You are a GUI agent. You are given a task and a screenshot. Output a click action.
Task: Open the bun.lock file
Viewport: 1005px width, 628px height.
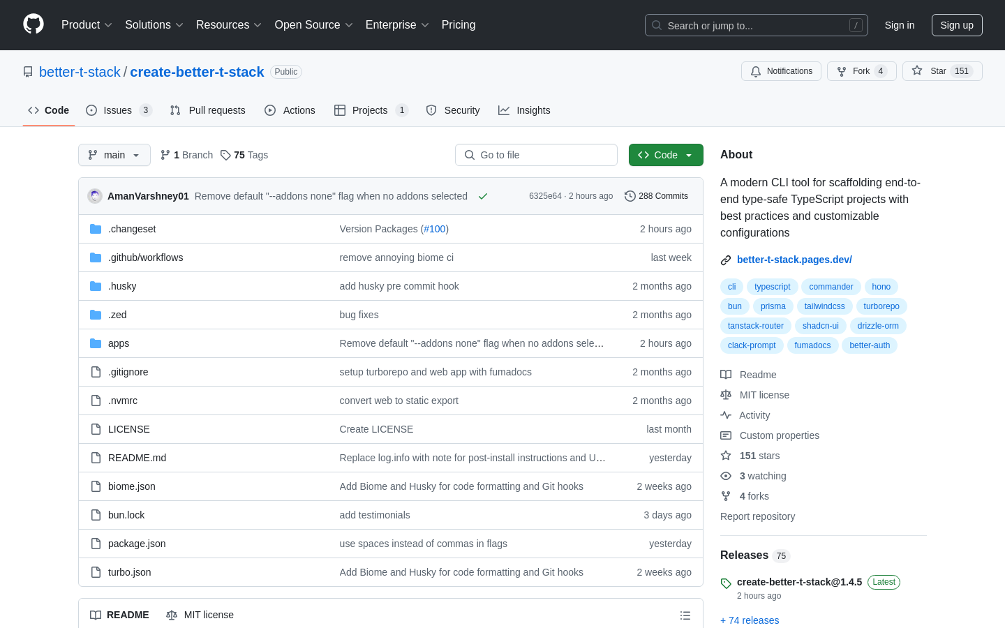[126, 515]
